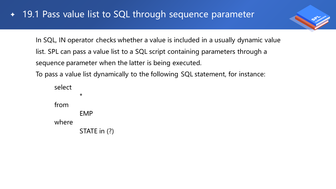Click the 'from' keyword in the code
Screen dimensions: 336x189
click(x=61, y=105)
